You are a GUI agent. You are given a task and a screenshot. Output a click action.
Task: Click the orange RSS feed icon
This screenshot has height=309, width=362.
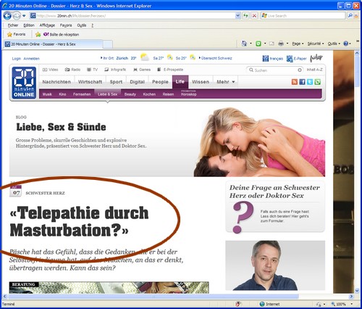(x=295, y=82)
